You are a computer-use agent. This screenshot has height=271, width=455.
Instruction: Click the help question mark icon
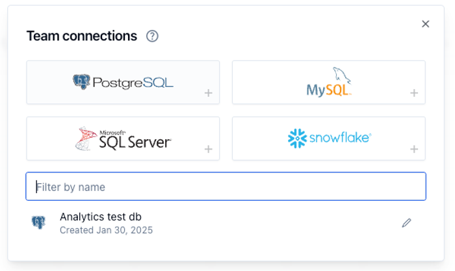152,36
